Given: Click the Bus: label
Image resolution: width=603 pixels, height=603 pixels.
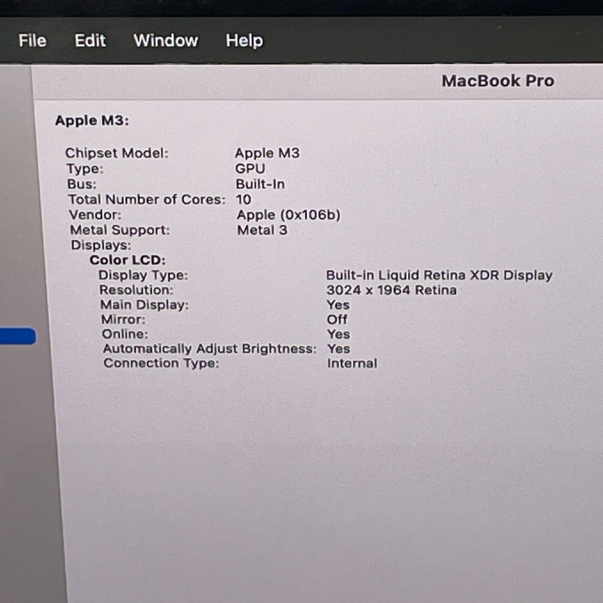Looking at the screenshot, I should (82, 184).
